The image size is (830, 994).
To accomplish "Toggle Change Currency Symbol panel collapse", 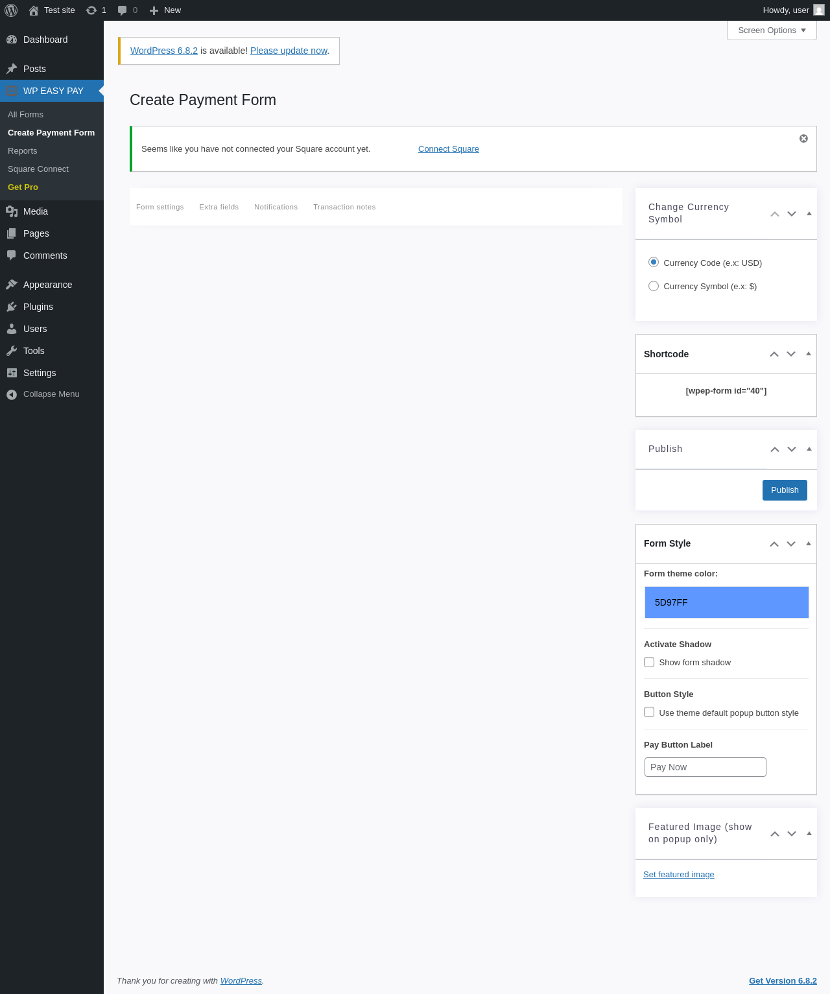I will [809, 213].
